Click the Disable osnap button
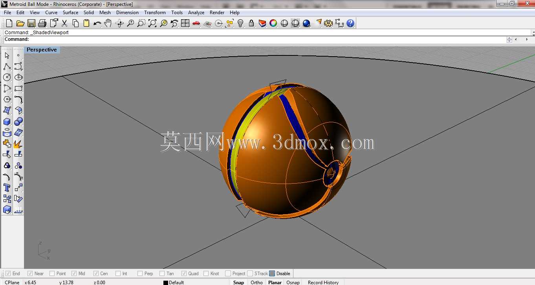 [x=280, y=274]
